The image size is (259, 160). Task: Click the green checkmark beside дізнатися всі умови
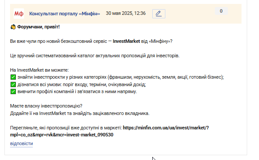click(x=13, y=84)
